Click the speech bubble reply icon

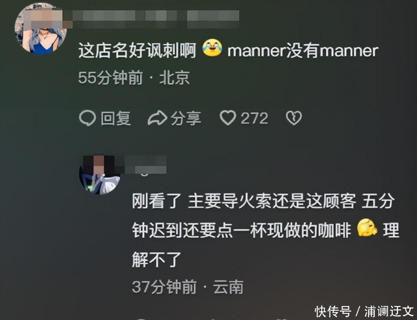(87, 118)
